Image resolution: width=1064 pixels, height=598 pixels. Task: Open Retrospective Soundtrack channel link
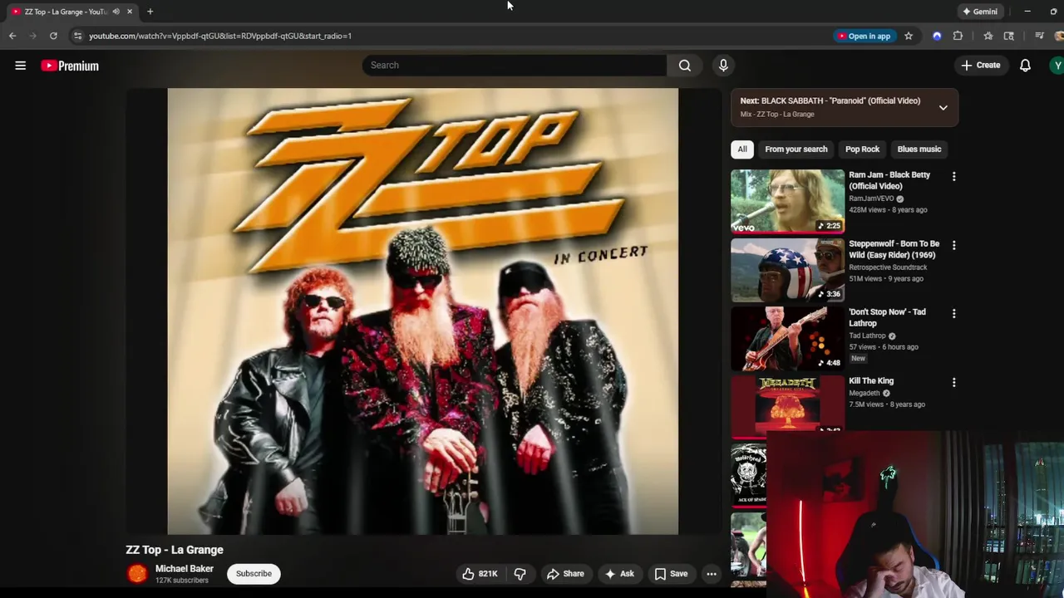point(888,267)
